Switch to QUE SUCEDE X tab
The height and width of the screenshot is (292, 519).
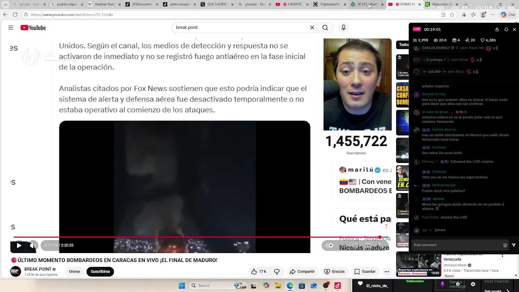[x=217, y=4]
